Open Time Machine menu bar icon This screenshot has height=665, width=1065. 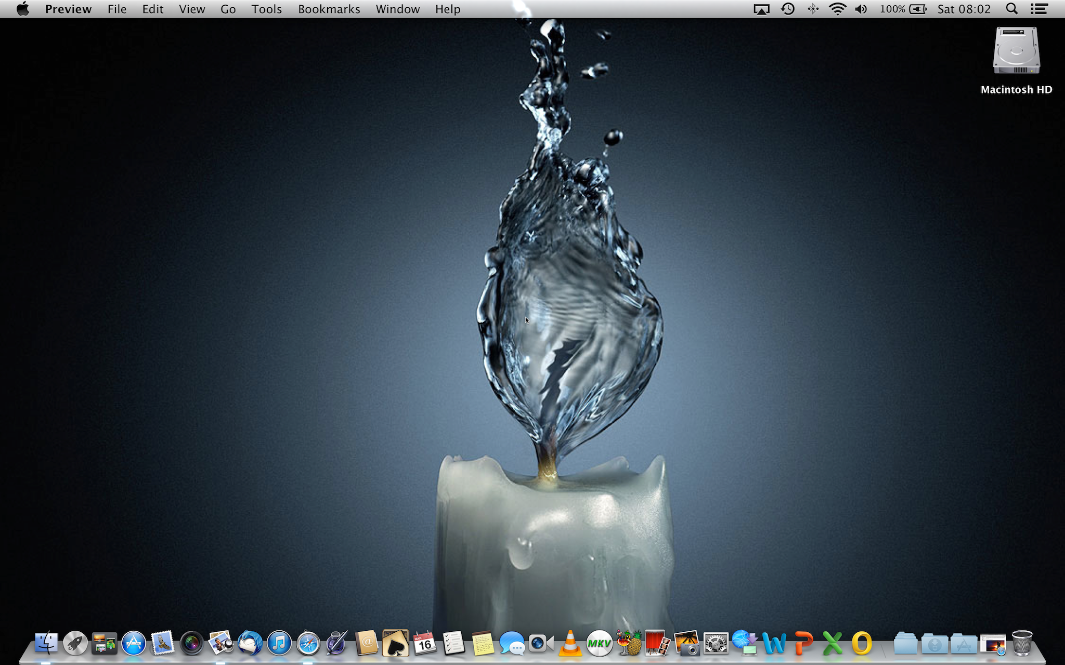(788, 9)
